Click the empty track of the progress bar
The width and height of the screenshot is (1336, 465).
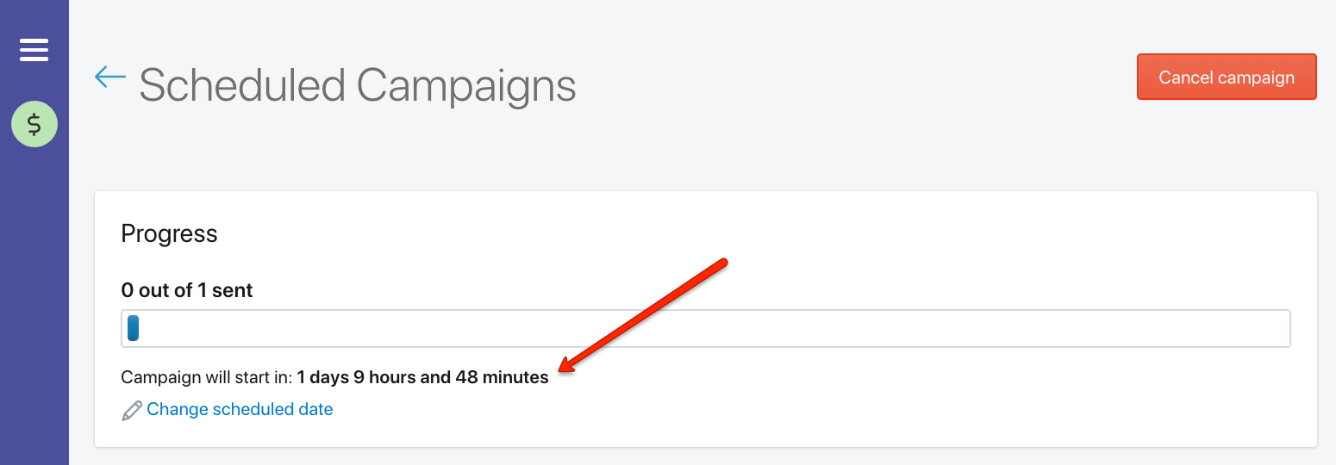pos(714,328)
